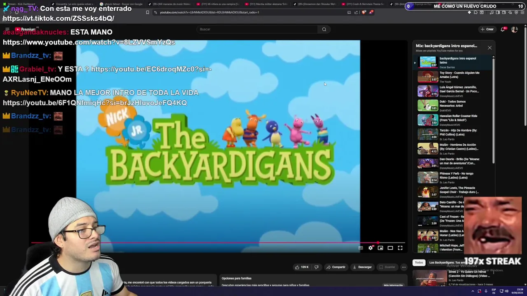
Task: Click the Compartir button
Action: (x=336, y=267)
